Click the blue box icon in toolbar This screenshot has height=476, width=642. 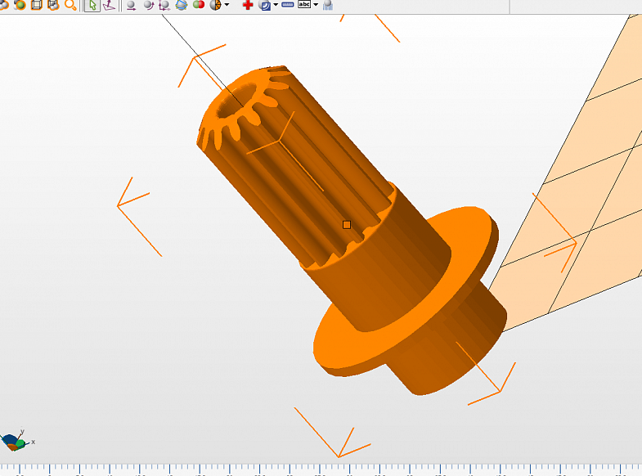[x=264, y=5]
